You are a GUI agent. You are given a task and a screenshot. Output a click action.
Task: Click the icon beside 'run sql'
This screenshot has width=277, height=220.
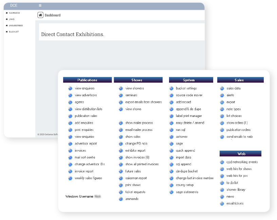[171, 130]
